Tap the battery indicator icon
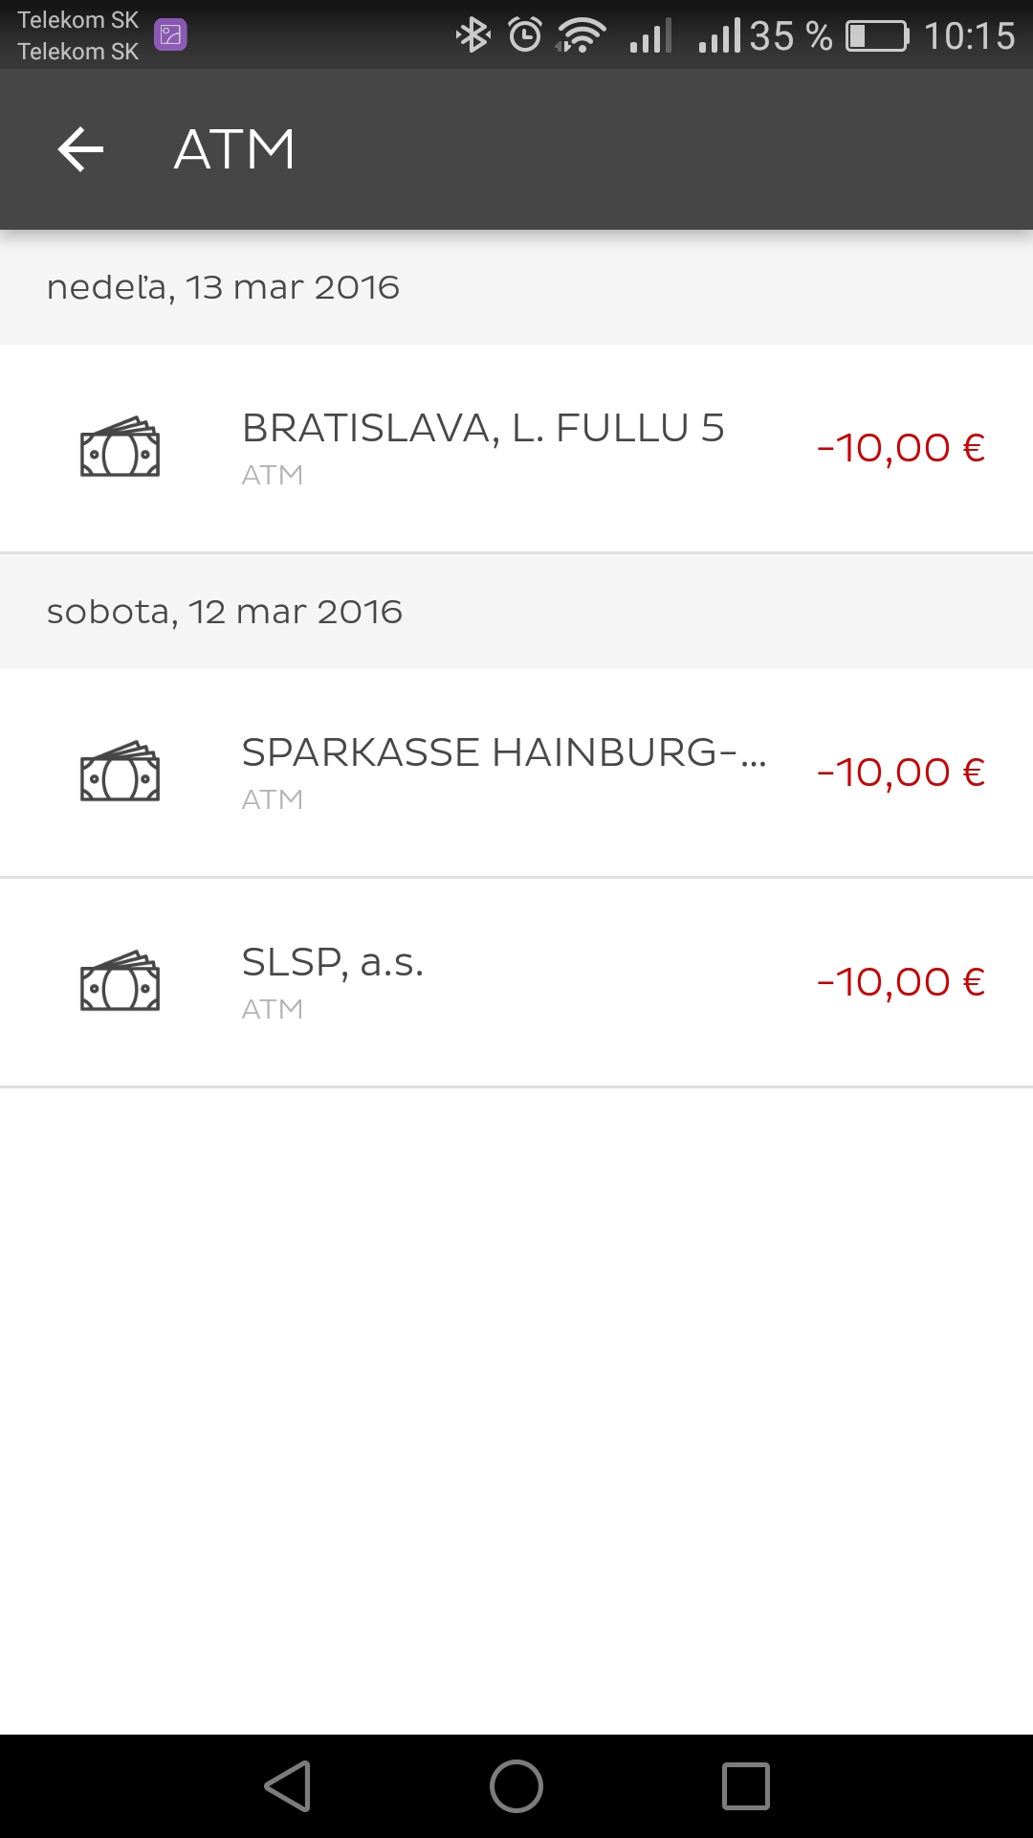 877,36
